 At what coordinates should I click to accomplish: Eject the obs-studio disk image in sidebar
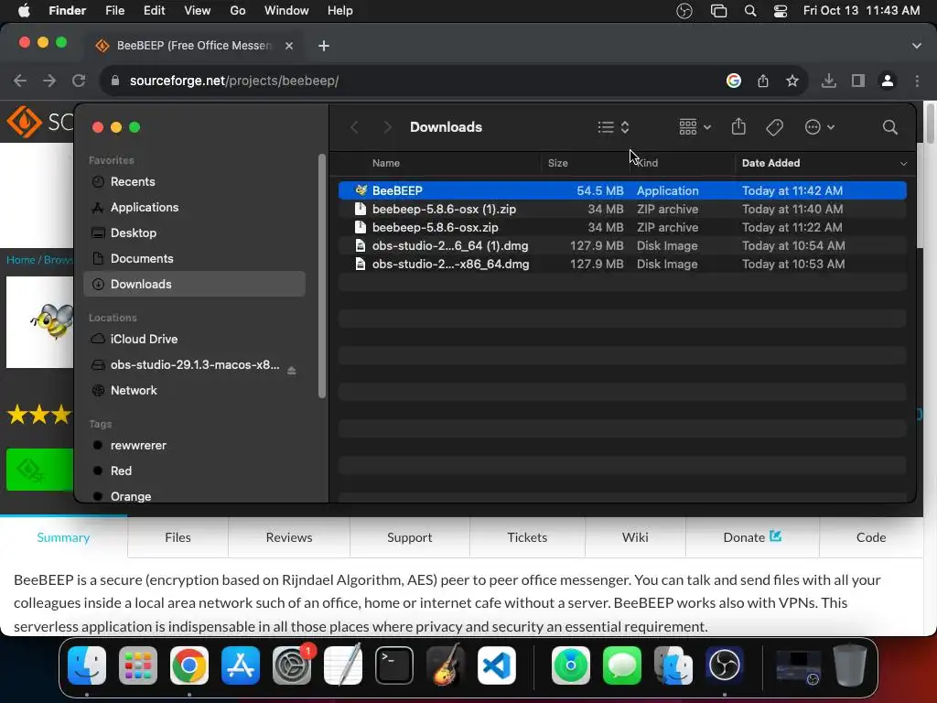click(x=292, y=371)
